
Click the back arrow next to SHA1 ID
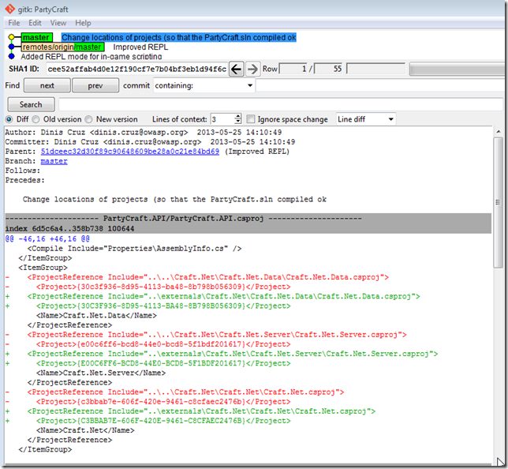click(237, 69)
